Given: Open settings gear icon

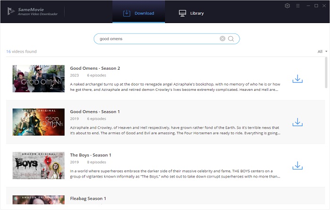Looking at the screenshot, I should [288, 6].
